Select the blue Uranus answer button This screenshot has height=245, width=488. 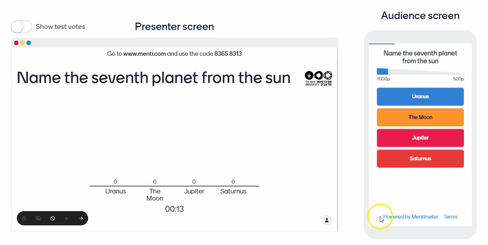(x=420, y=97)
